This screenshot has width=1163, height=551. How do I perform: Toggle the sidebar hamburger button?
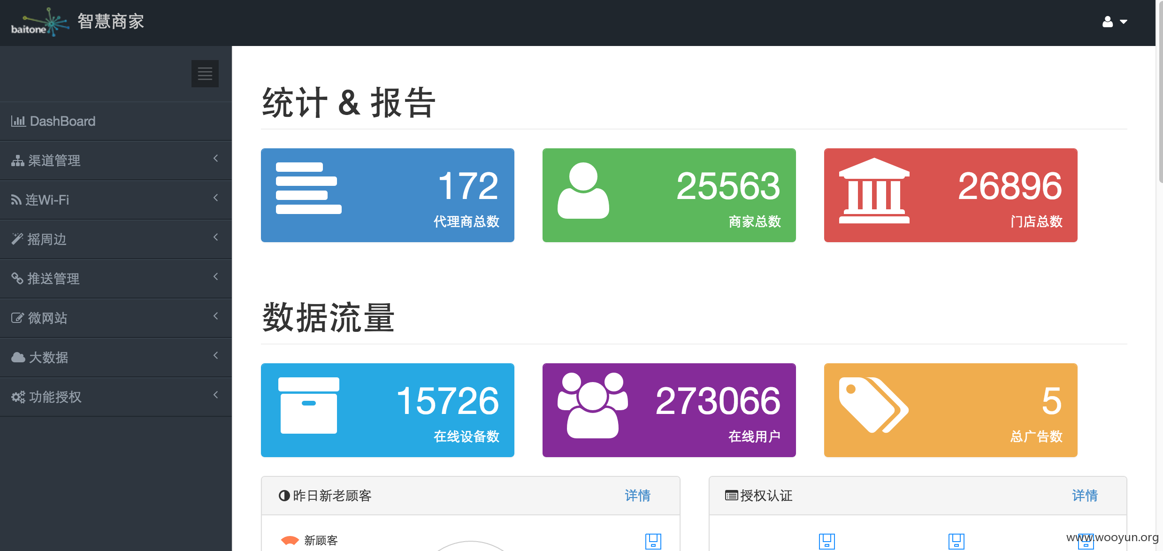(205, 74)
